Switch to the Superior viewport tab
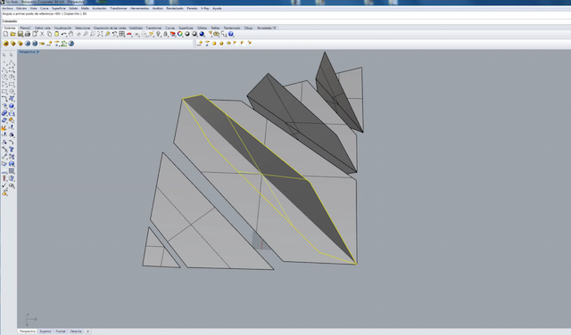571x335 pixels. pyautogui.click(x=46, y=331)
